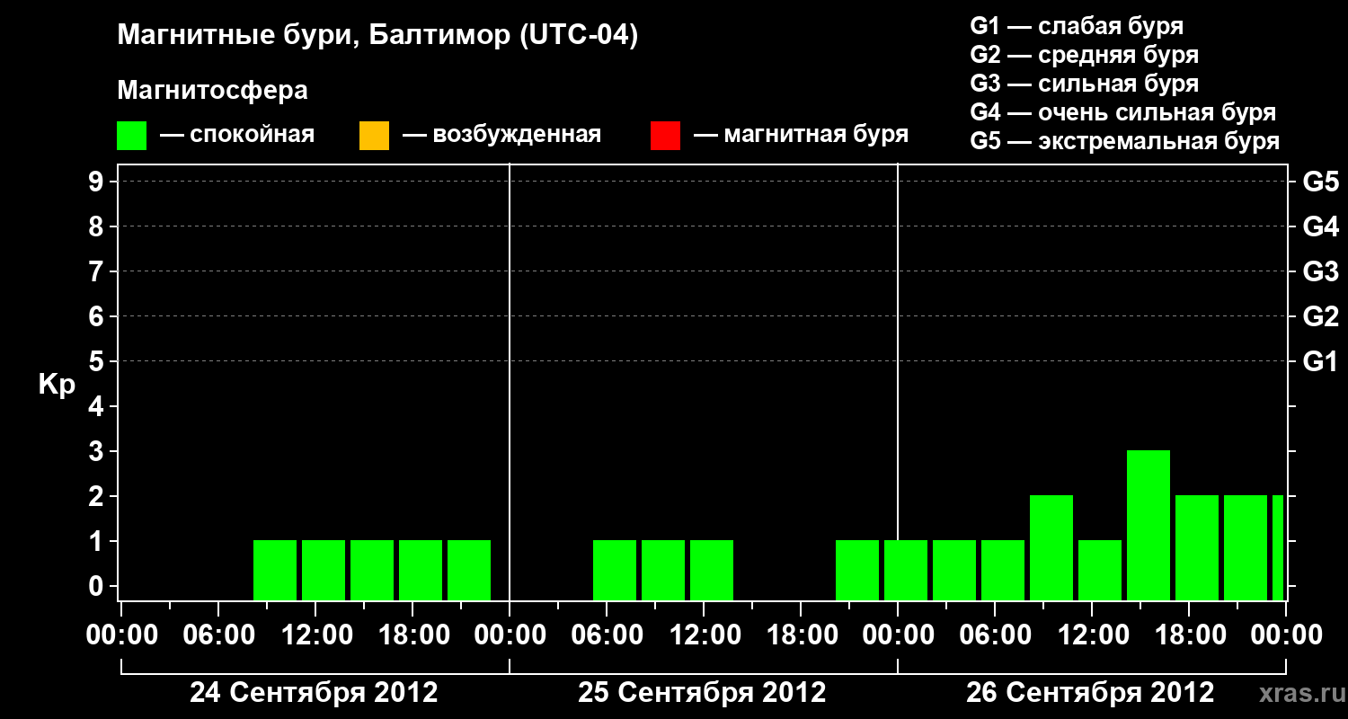
Task: Click the Kp 2 bar before 12:00 on 26 September
Action: (1051, 547)
